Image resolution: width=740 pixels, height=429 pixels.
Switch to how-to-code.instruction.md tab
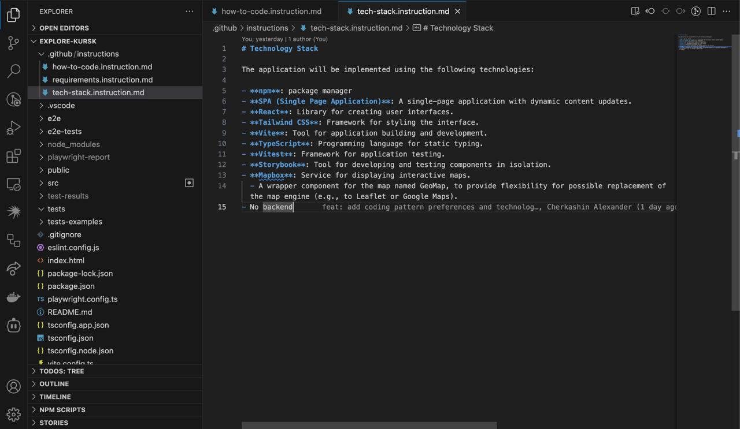tap(271, 11)
